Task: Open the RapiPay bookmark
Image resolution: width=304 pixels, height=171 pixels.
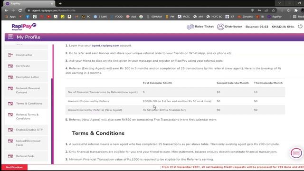Action: [x=275, y=17]
